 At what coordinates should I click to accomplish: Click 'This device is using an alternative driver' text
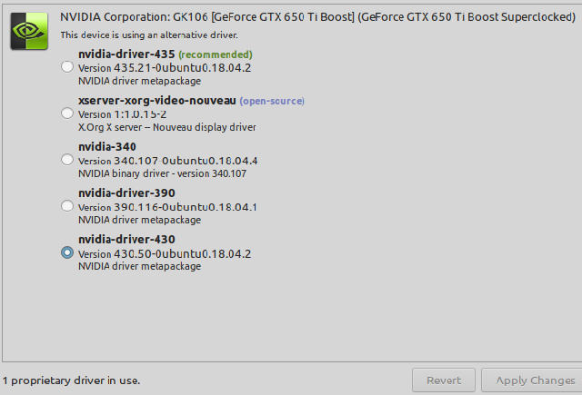[x=149, y=35]
